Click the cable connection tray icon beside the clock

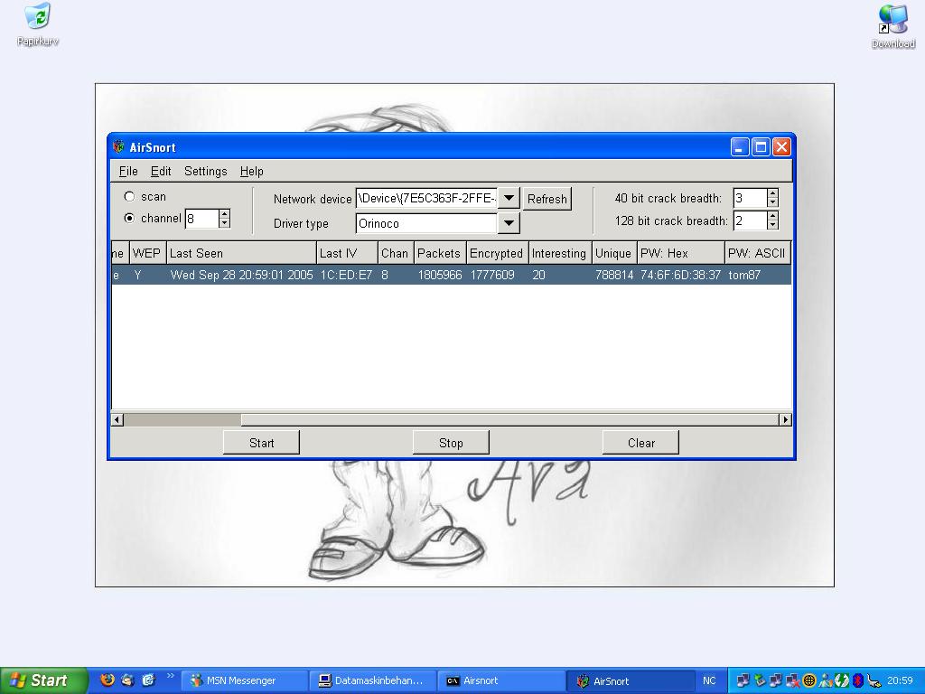(x=874, y=680)
